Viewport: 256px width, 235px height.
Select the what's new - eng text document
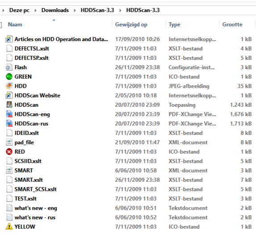pos(36,208)
